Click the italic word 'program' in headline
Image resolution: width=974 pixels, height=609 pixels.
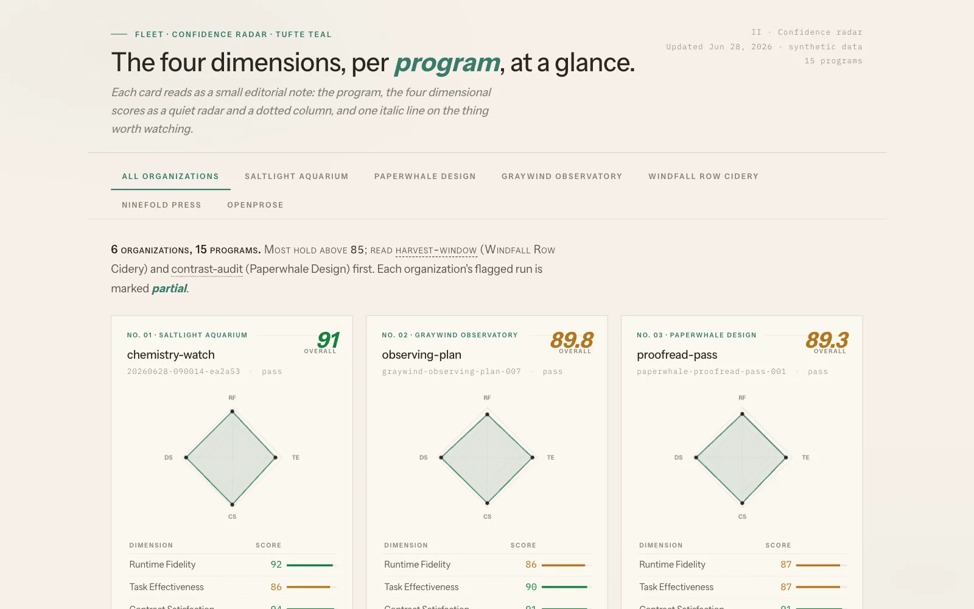pyautogui.click(x=447, y=64)
